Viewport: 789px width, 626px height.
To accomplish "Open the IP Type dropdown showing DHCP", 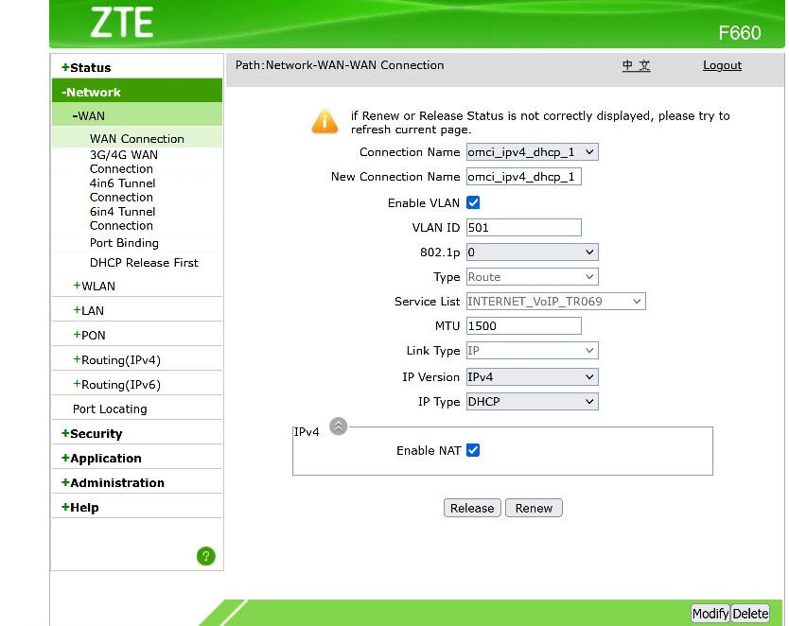I will [533, 401].
